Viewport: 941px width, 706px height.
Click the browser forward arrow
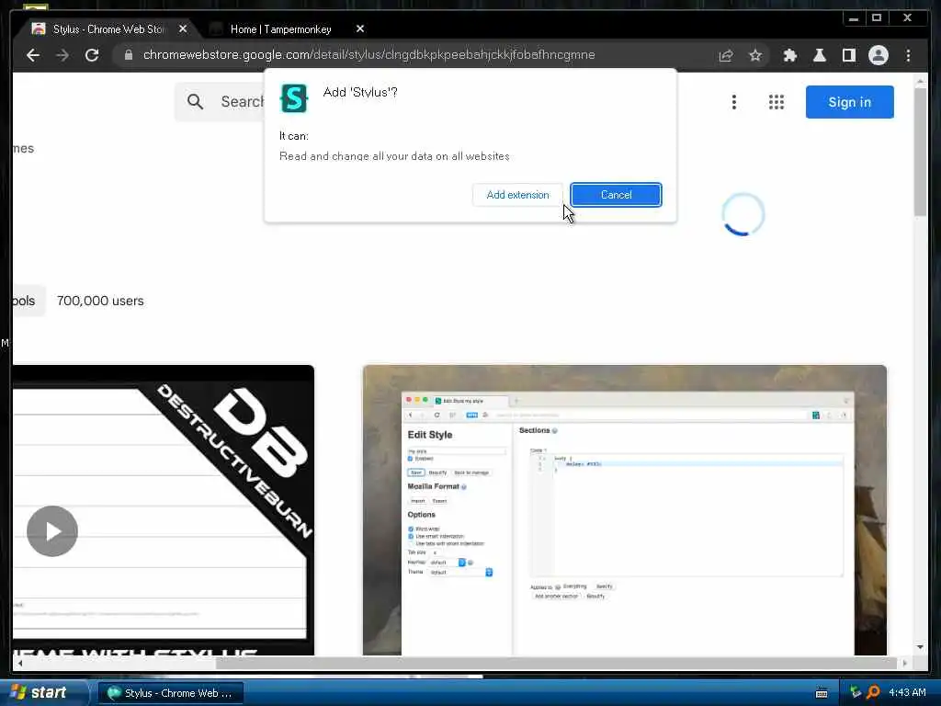[x=62, y=55]
